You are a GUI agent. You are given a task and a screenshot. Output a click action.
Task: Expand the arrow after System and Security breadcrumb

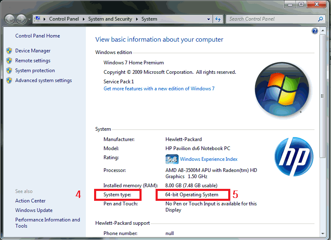tap(137, 19)
